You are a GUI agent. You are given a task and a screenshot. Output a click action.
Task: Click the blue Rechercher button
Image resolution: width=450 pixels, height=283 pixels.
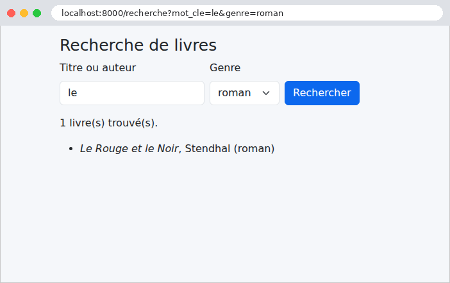point(322,93)
